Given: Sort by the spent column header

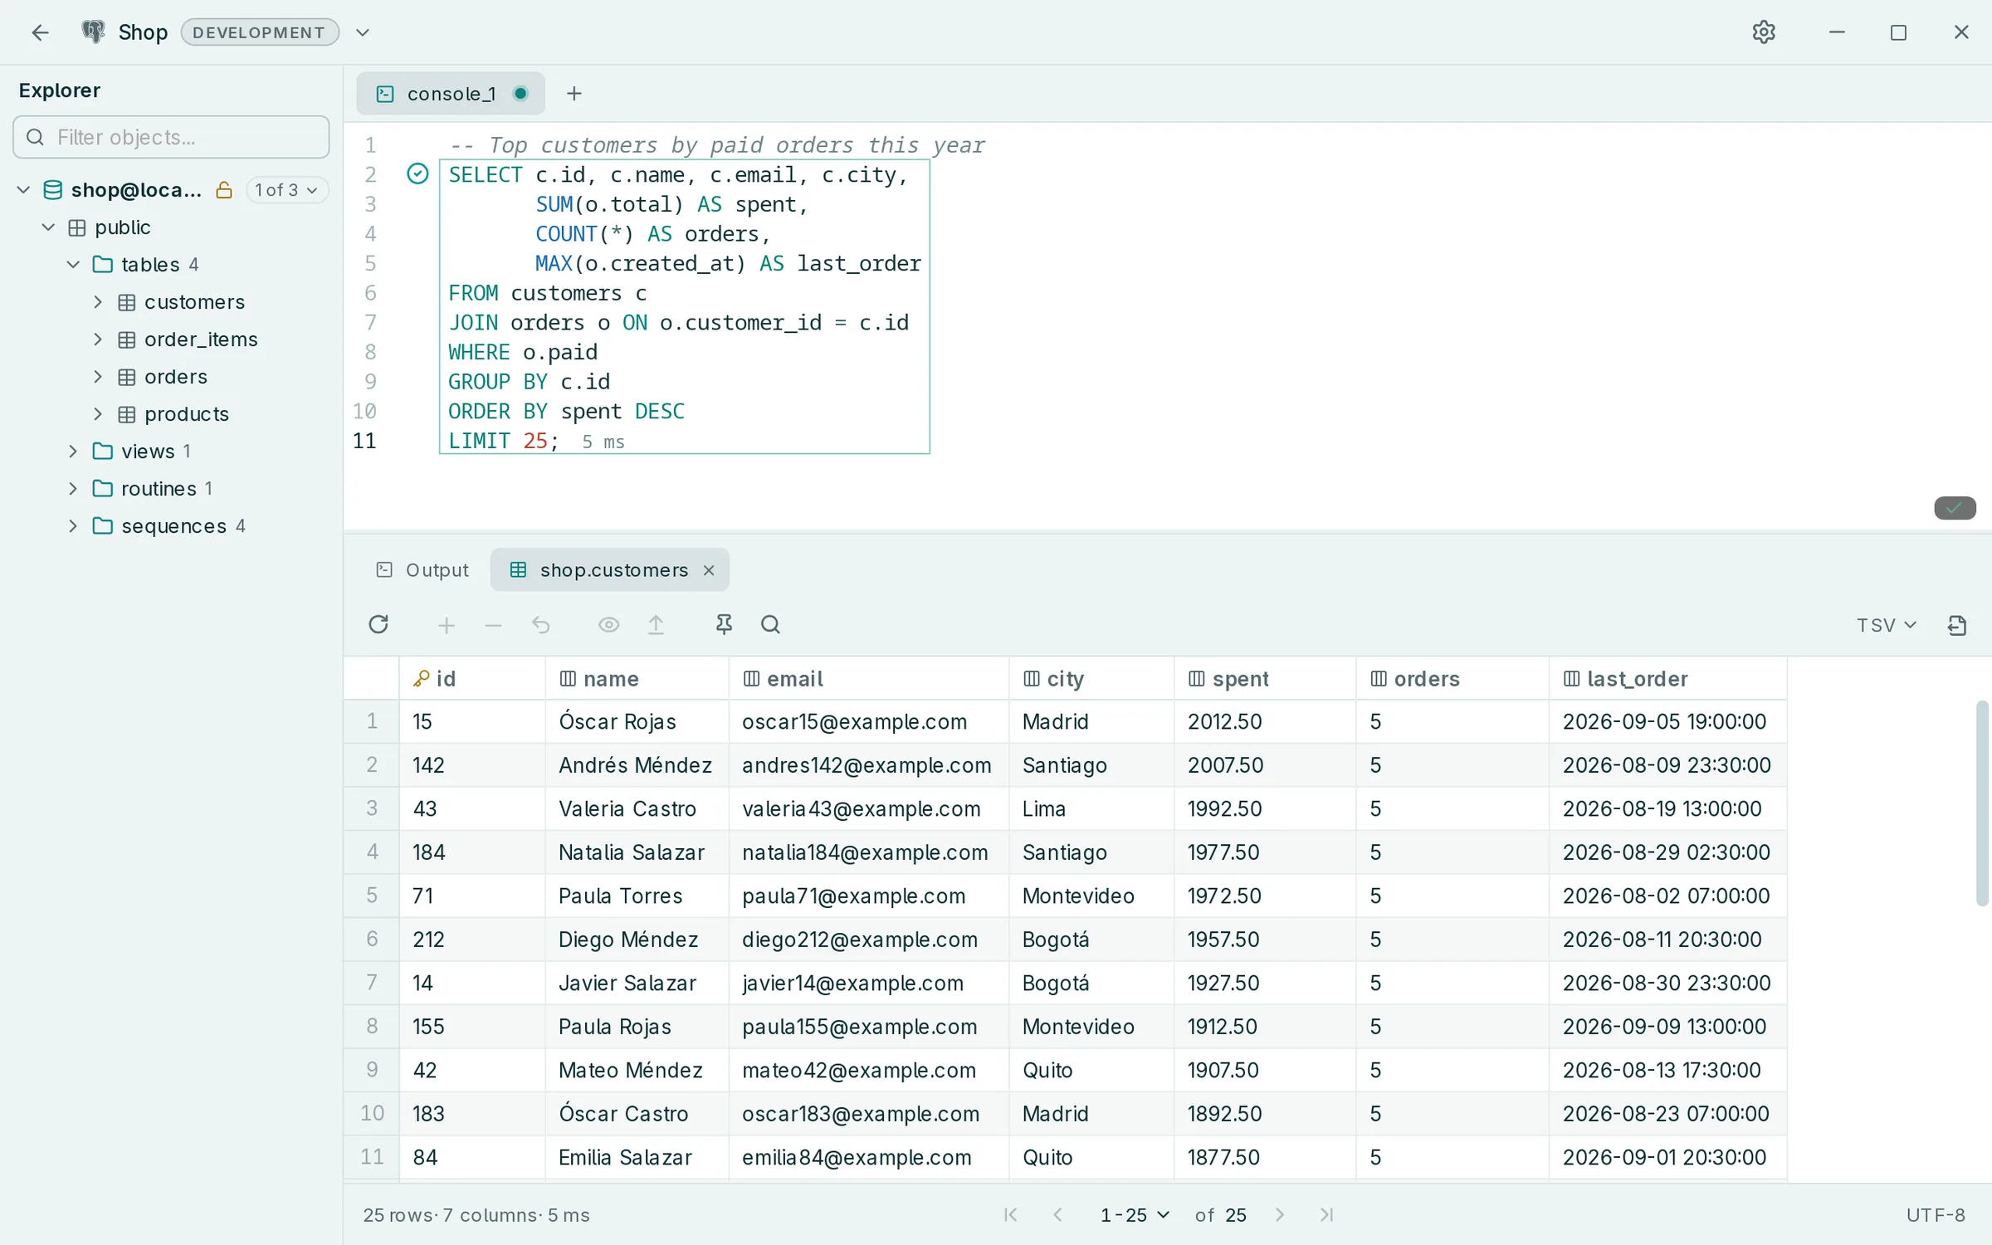Looking at the screenshot, I should (1265, 679).
